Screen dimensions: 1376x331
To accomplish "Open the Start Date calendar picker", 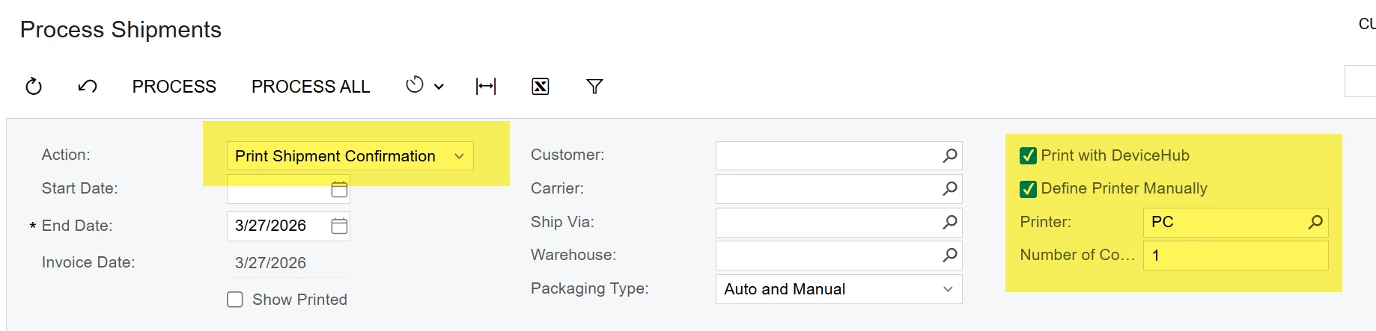I will (x=339, y=189).
